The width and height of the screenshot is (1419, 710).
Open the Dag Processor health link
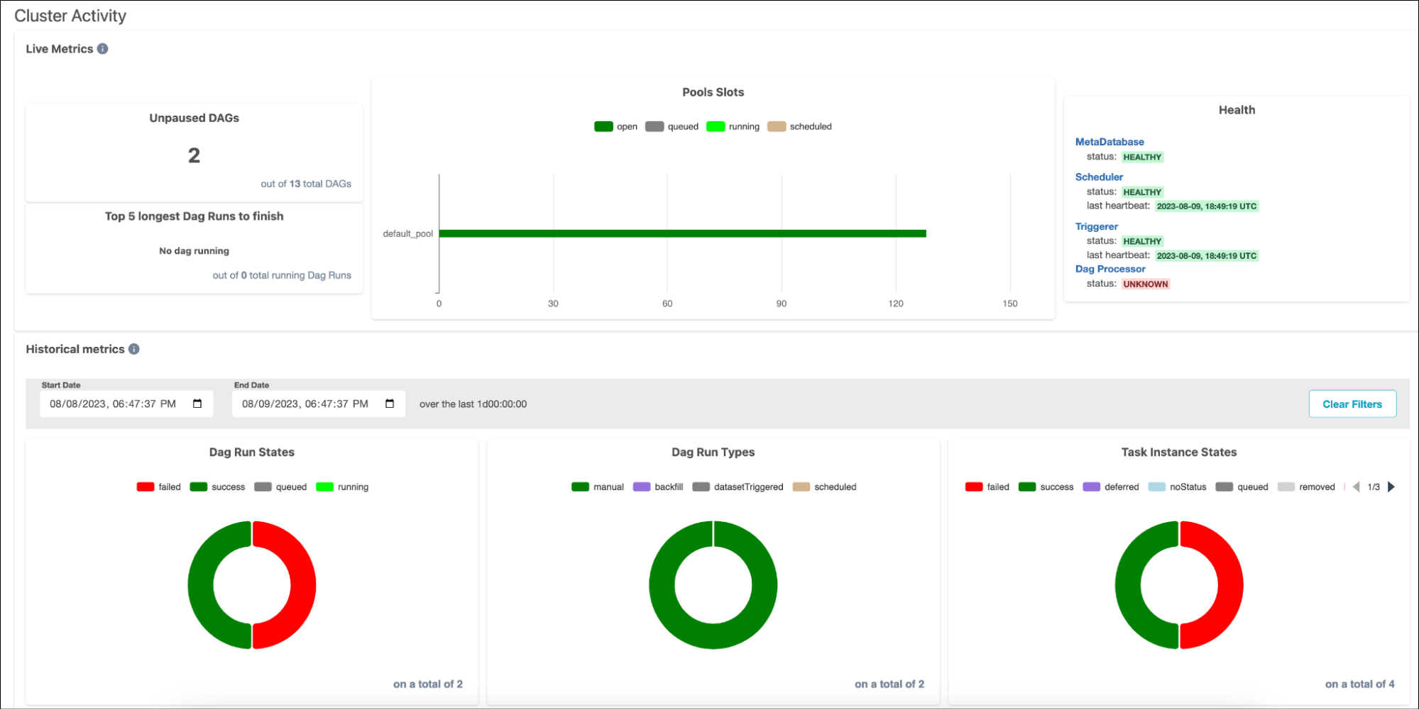[x=1110, y=269]
